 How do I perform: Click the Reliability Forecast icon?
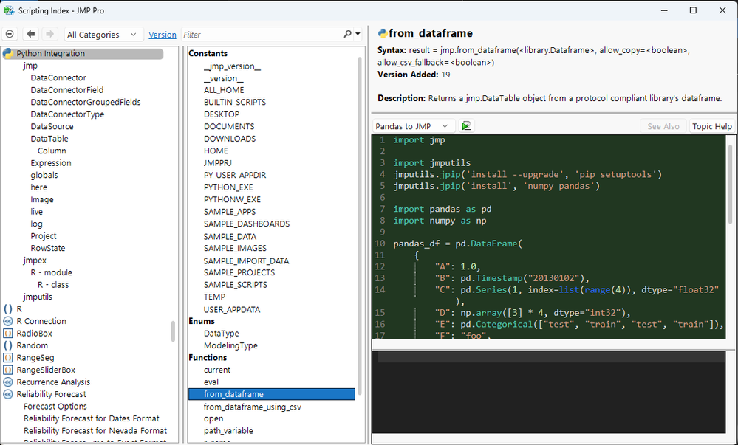(x=8, y=394)
